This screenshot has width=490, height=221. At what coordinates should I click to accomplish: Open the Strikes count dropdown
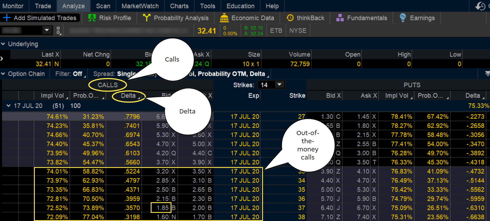click(279, 85)
